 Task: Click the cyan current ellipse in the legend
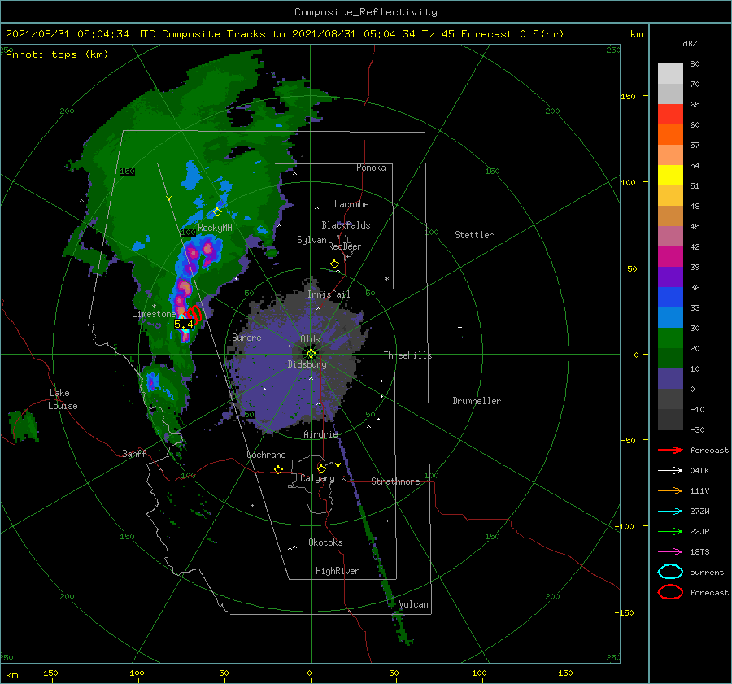670,572
